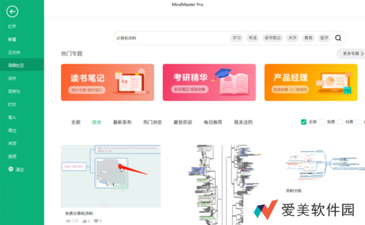The image size is (365, 225).
Task: Open the 打开 menu item
Action: pyautogui.click(x=12, y=27)
